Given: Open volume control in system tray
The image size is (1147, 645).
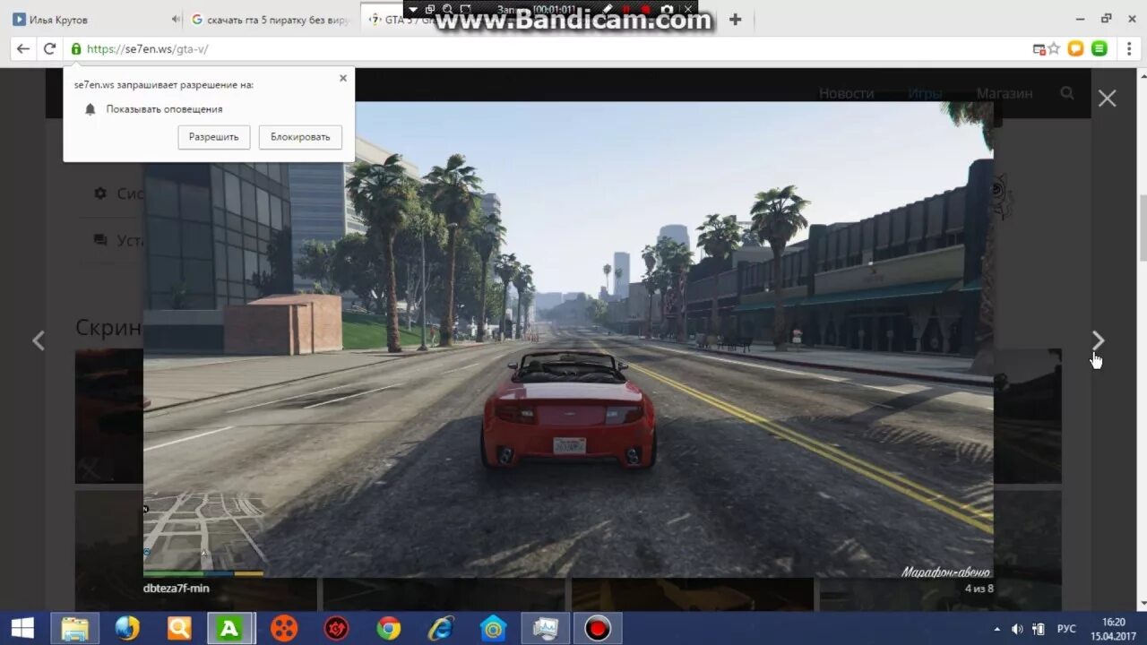Looking at the screenshot, I should click(1018, 629).
